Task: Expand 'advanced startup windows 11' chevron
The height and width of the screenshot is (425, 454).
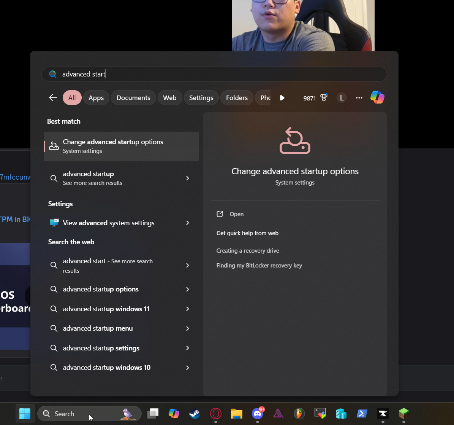Action: pyautogui.click(x=187, y=309)
